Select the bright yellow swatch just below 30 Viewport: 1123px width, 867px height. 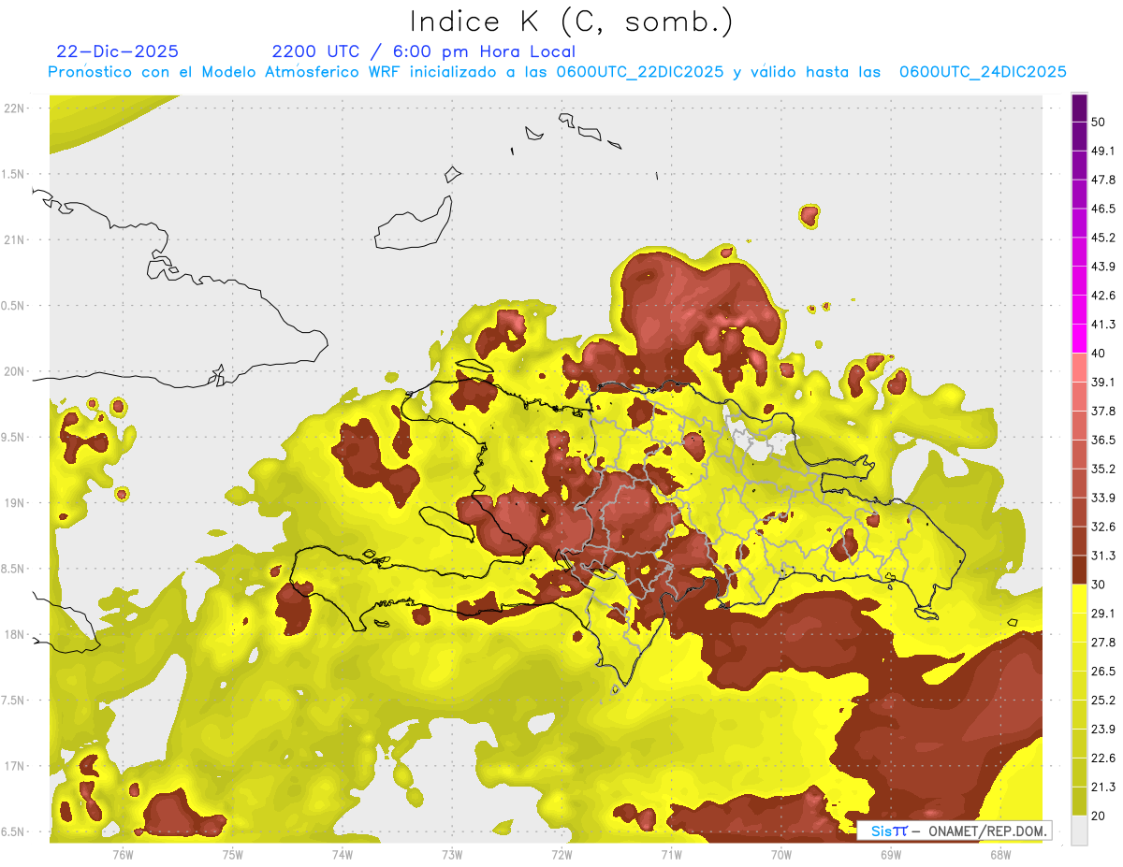pyautogui.click(x=1079, y=599)
